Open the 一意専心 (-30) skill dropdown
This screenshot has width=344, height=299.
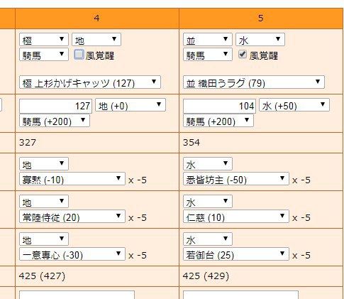click(x=72, y=254)
